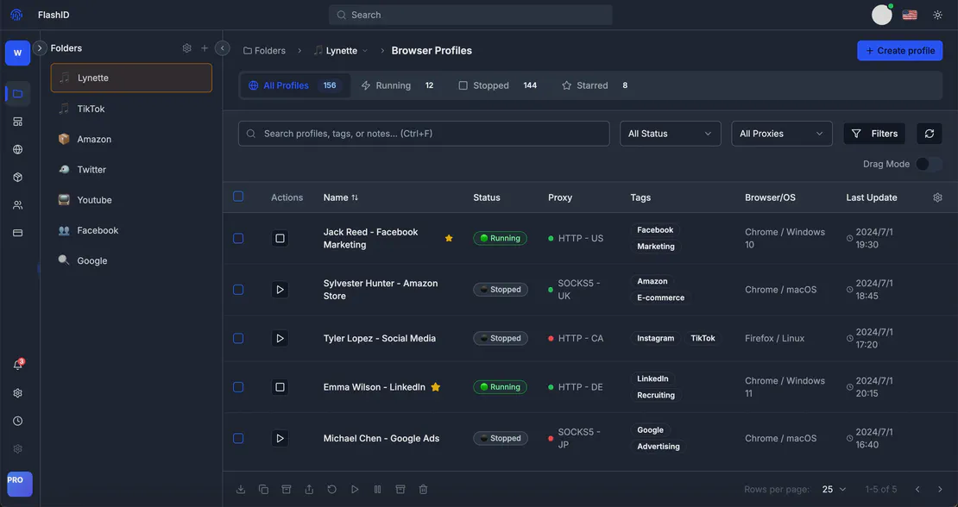The image size is (958, 507).
Task: Open the All Proxies dropdown
Action: tap(781, 134)
